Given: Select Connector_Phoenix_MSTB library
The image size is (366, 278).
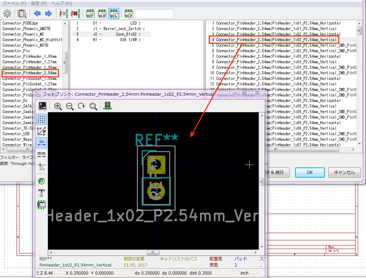Looking at the screenshot, I should pos(25,45).
